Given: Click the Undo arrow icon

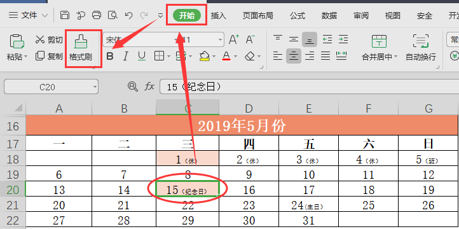Looking at the screenshot, I should 128,15.
